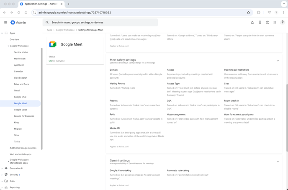Viewport: 288px width, 190px height.
Task: Open a new browser tab
Action: pos(69,4)
